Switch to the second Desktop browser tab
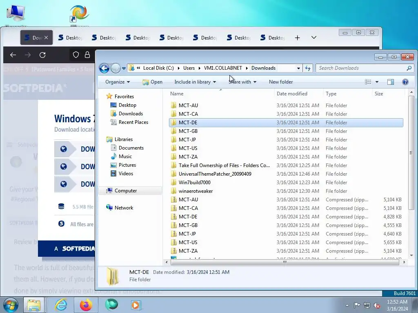The height and width of the screenshot is (313, 418). (x=104, y=37)
